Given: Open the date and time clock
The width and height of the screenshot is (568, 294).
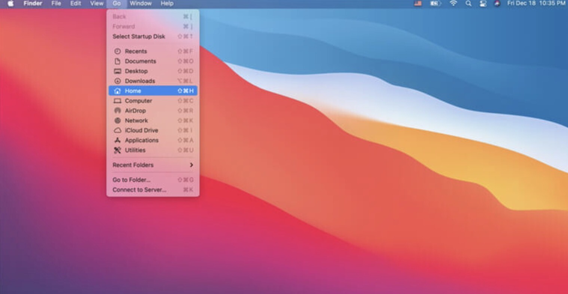Looking at the screenshot, I should (536, 3).
